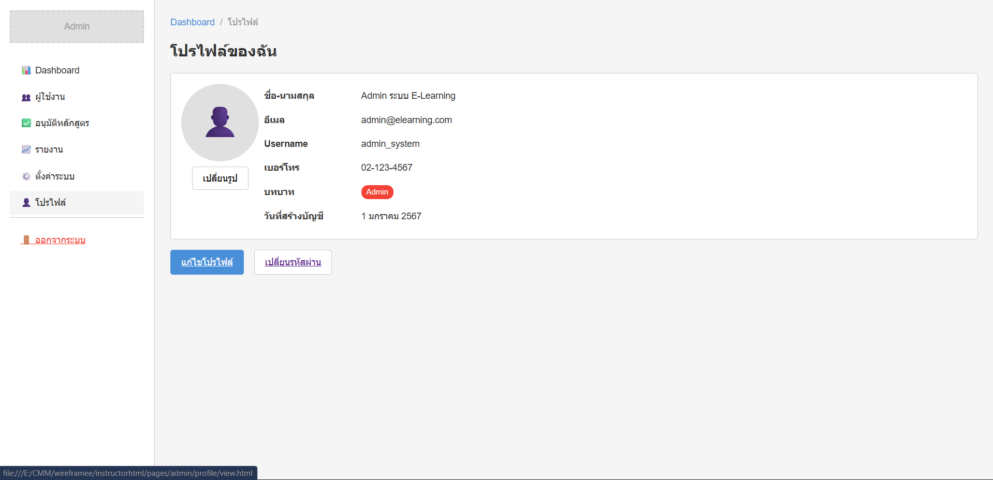Open the Dashboard sidebar menu item
The height and width of the screenshot is (480, 993).
click(57, 70)
